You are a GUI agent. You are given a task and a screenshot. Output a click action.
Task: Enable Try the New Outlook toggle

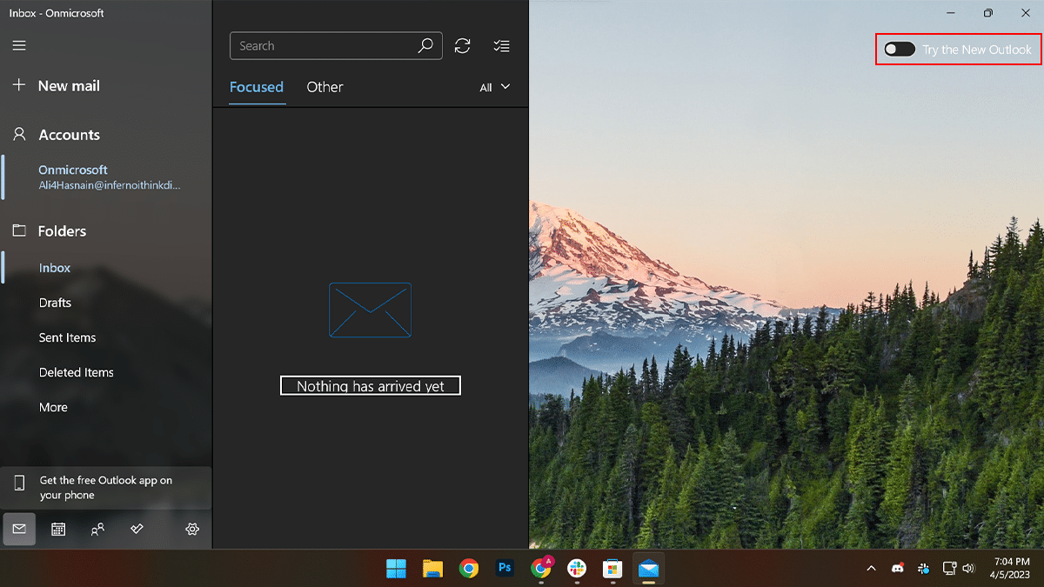[900, 50]
